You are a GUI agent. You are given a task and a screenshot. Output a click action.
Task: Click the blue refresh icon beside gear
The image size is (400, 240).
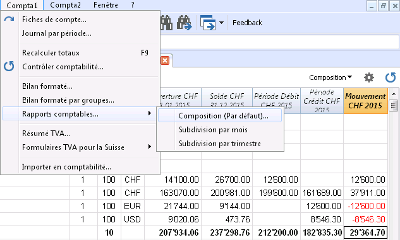[391, 77]
